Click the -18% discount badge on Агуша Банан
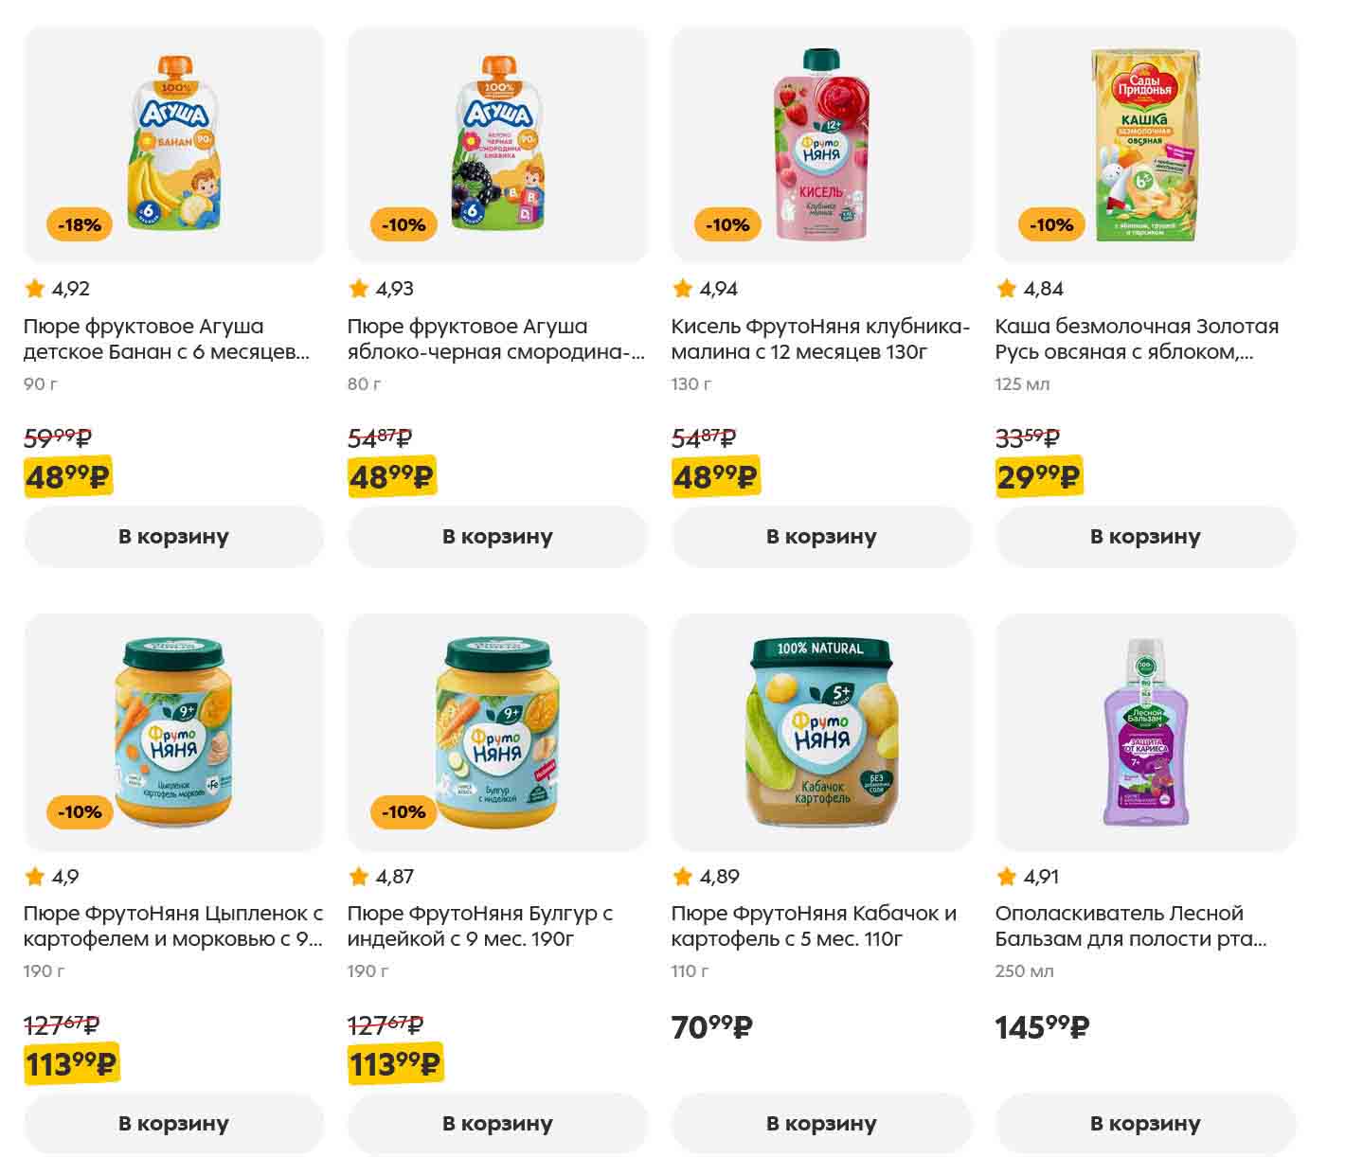 point(80,225)
